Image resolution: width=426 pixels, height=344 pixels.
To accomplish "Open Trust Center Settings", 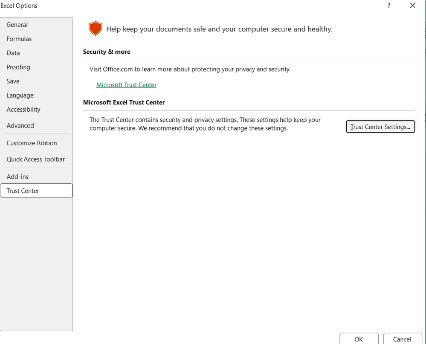I will [380, 127].
